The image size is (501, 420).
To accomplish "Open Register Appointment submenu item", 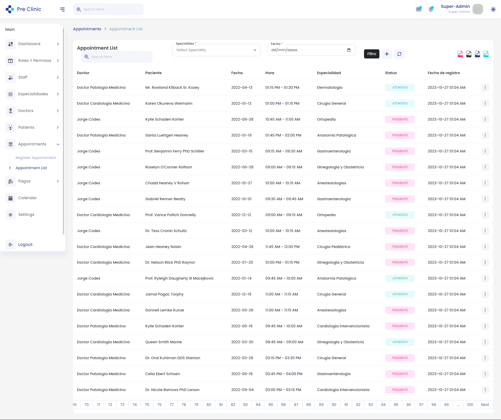I will (x=36, y=158).
